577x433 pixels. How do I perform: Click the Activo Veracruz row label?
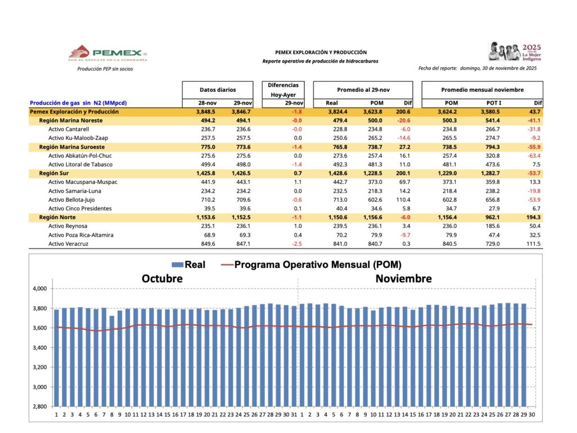[70, 244]
